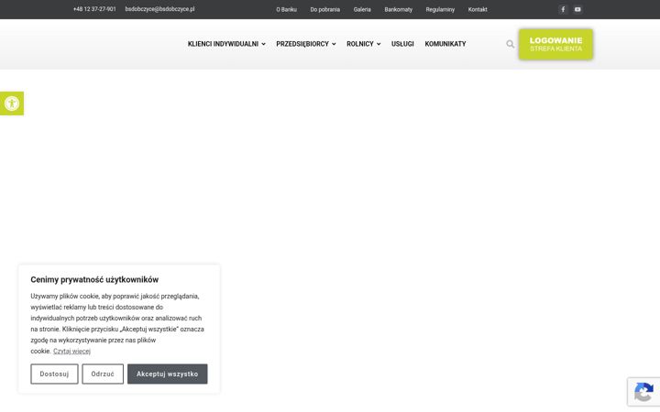Click the phone number +48 12 37-27-901
660x412 pixels.
pyautogui.click(x=94, y=9)
